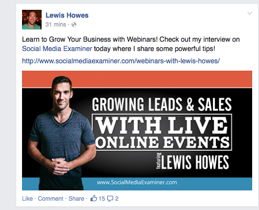This screenshot has height=210, width=259.
Task: Share this post
Action: (x=76, y=198)
